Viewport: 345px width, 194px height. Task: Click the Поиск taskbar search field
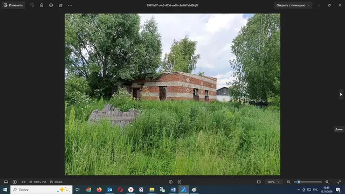coord(42,190)
